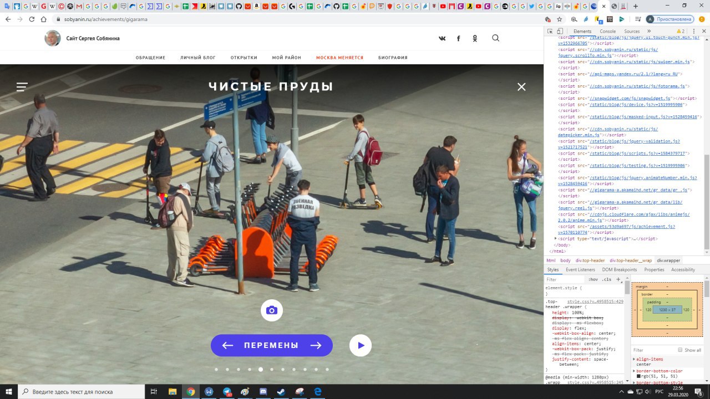This screenshot has height=399, width=710.
Task: Click the white camera icon button
Action: click(272, 310)
